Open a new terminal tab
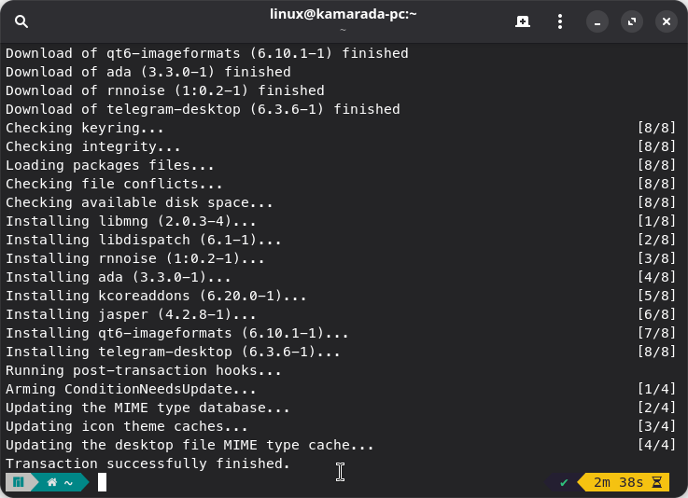The width and height of the screenshot is (688, 498). tap(523, 21)
